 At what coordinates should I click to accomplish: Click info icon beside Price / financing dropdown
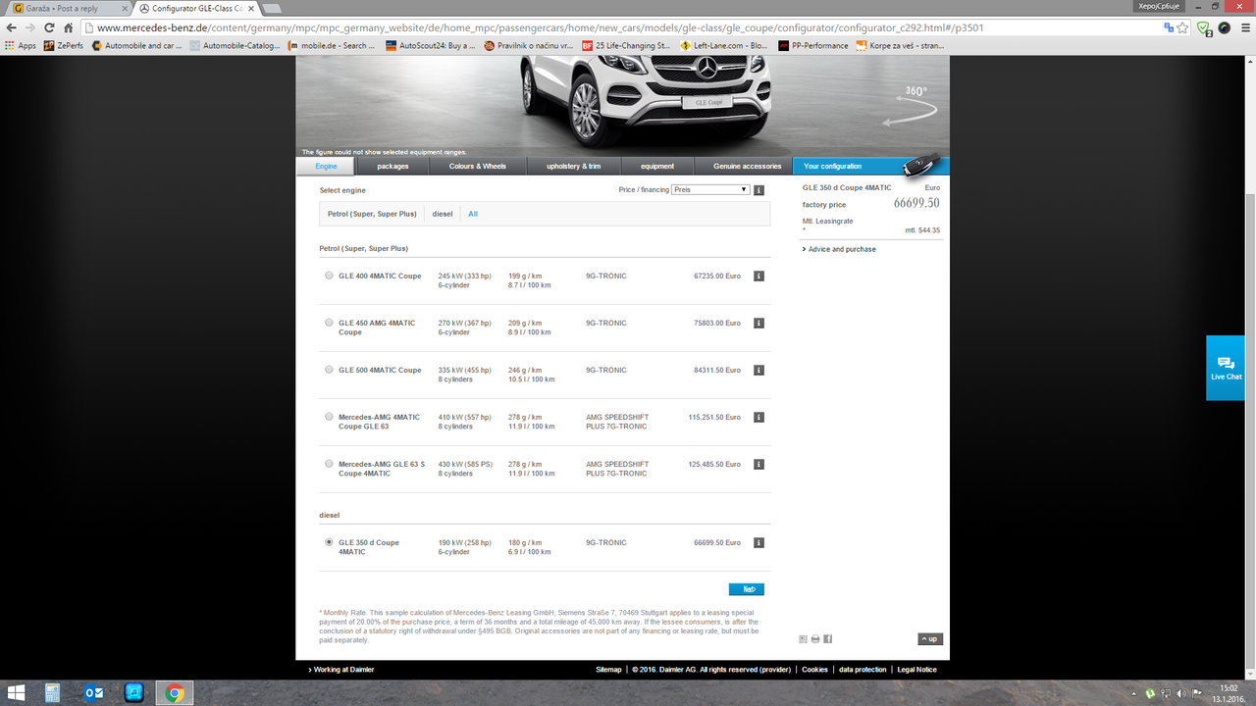759,189
